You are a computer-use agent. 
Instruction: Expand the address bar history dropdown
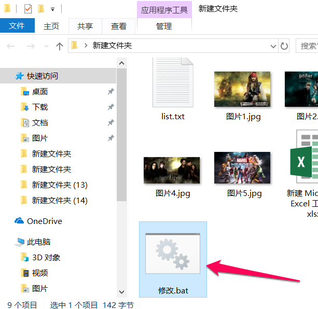[x=272, y=46]
